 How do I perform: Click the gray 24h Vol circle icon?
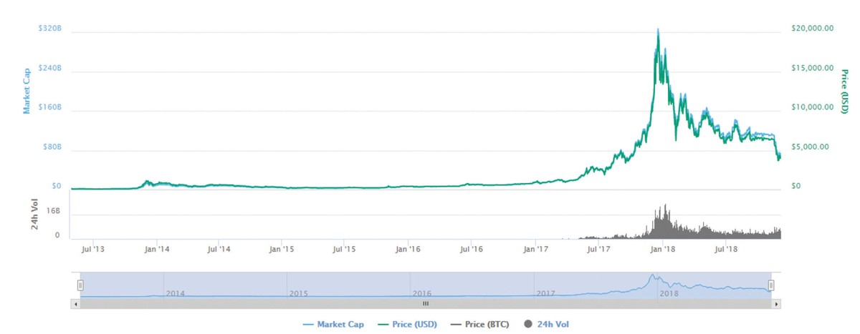point(528,325)
